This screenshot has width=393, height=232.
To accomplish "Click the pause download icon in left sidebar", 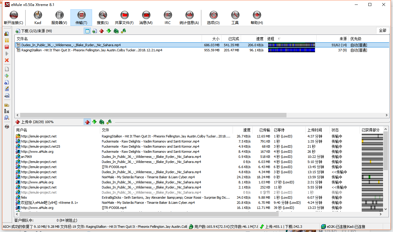I will [x=7, y=40].
